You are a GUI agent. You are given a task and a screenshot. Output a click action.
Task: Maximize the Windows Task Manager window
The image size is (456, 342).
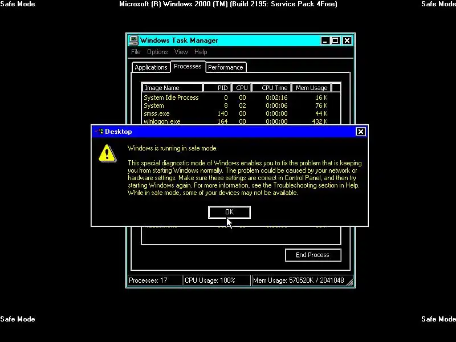tap(335, 40)
